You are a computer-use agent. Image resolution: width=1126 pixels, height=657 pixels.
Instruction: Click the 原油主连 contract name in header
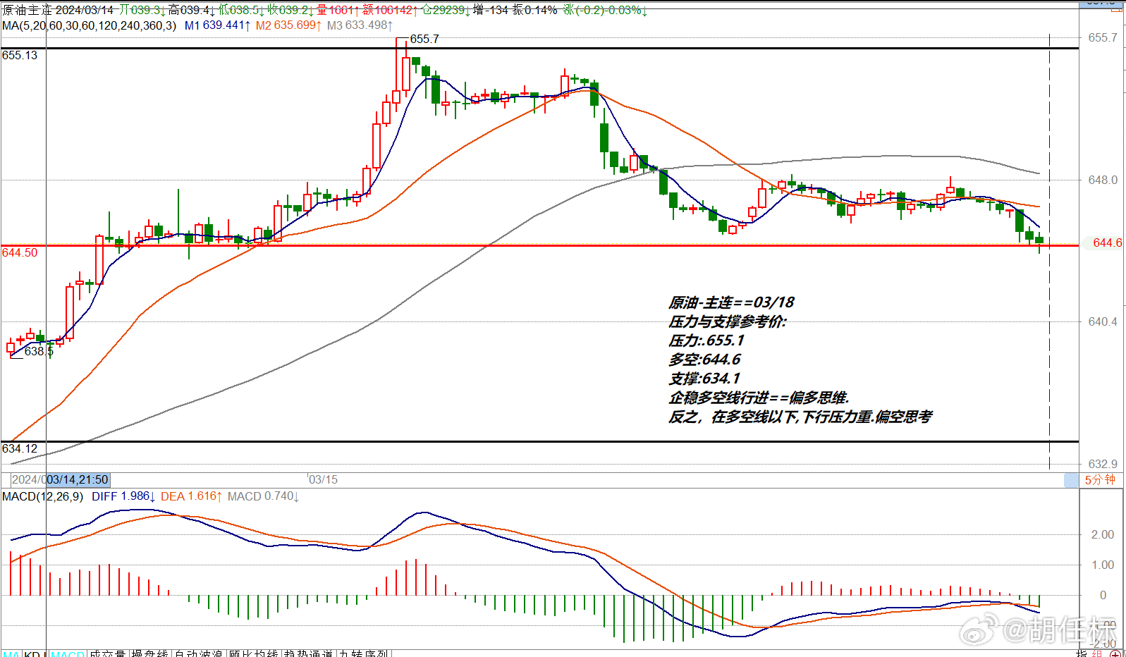coord(27,10)
